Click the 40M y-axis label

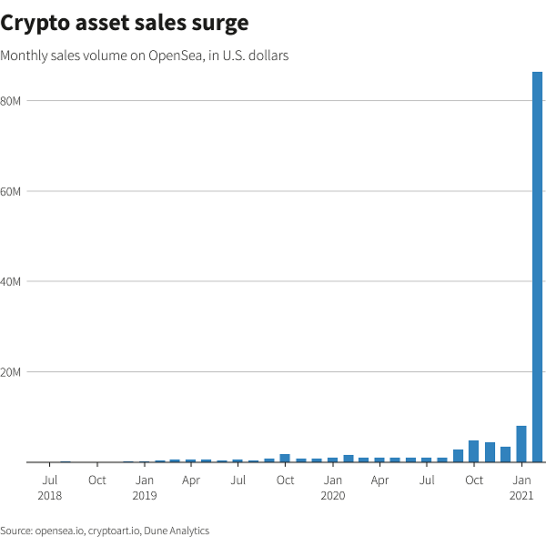click(x=11, y=281)
